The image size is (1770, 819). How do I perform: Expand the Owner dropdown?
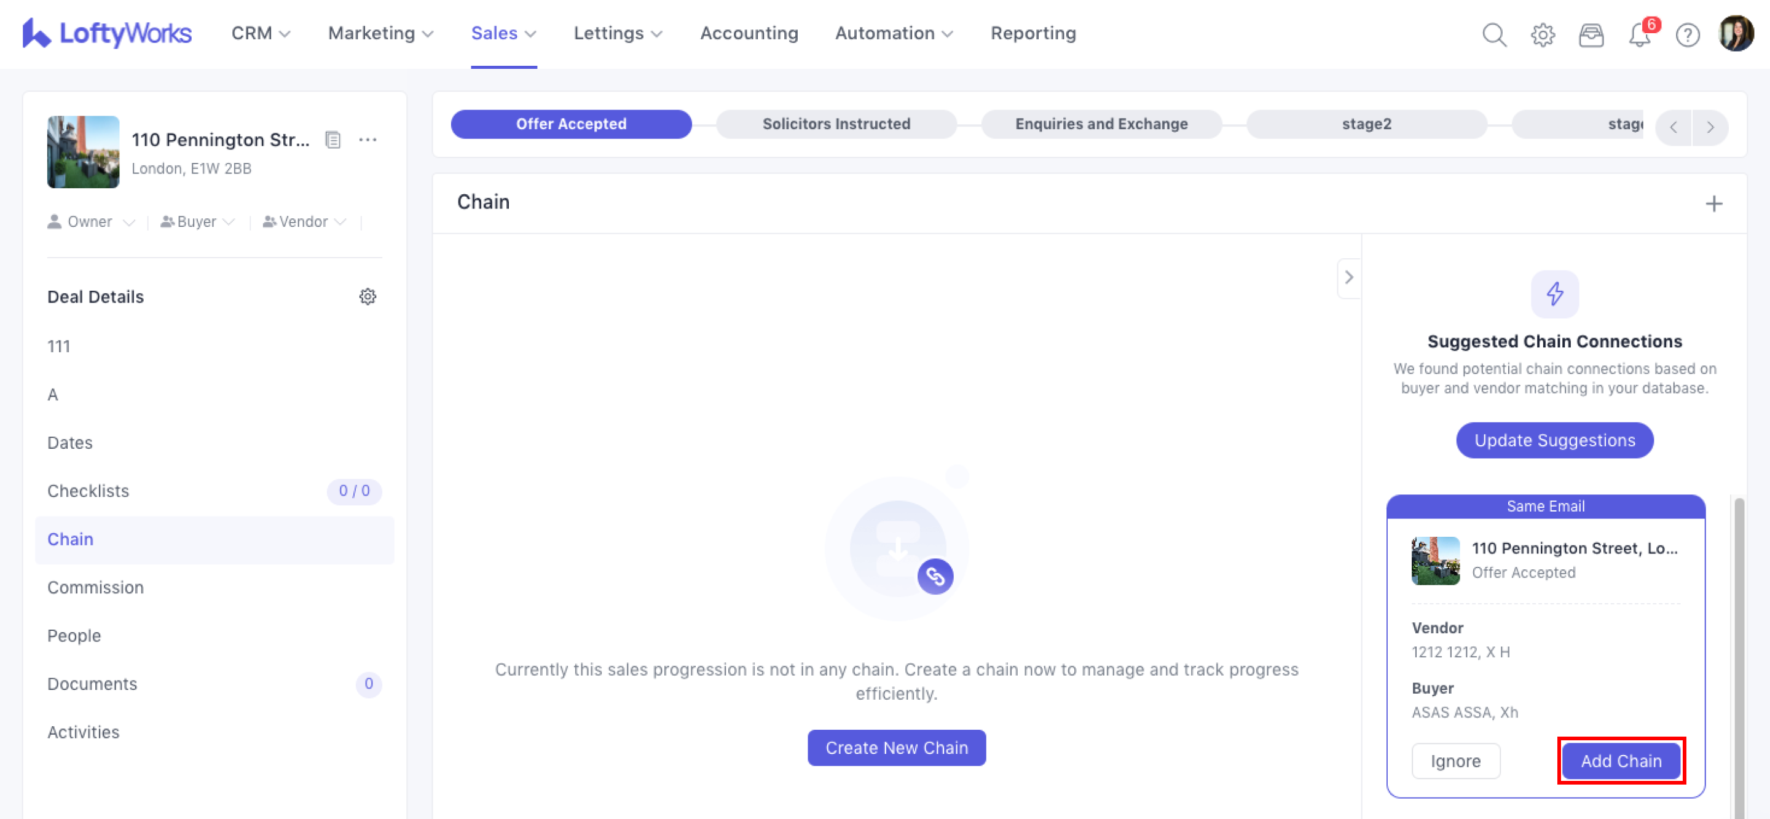pyautogui.click(x=91, y=221)
